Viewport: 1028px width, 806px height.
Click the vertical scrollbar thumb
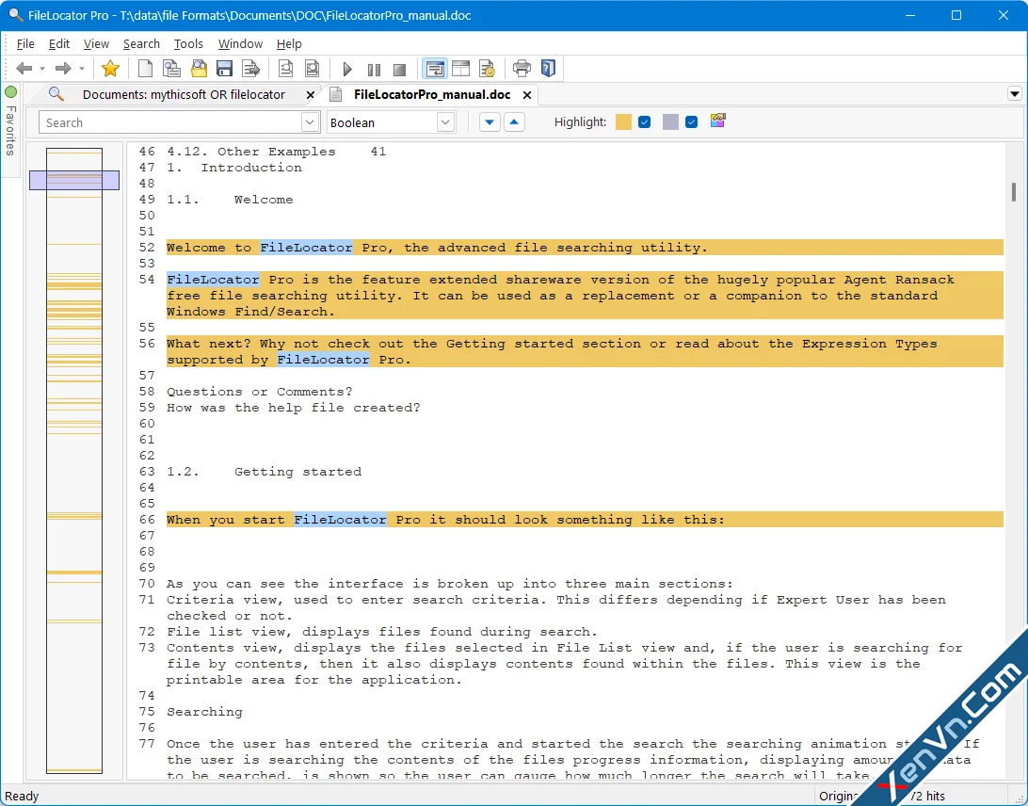pyautogui.click(x=1014, y=192)
